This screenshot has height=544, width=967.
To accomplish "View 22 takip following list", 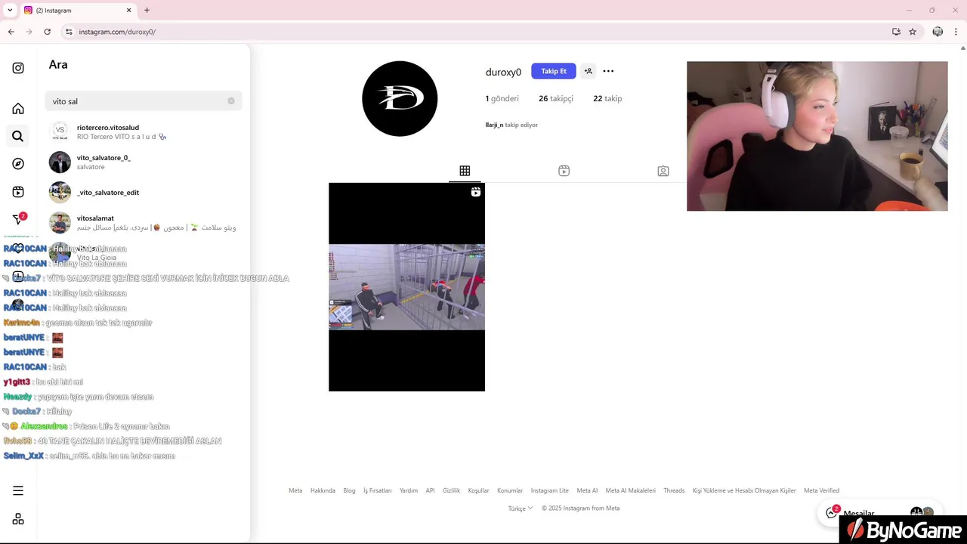I will [607, 98].
